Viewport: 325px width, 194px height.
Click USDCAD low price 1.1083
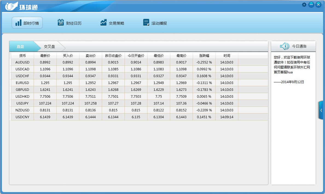coord(159,69)
